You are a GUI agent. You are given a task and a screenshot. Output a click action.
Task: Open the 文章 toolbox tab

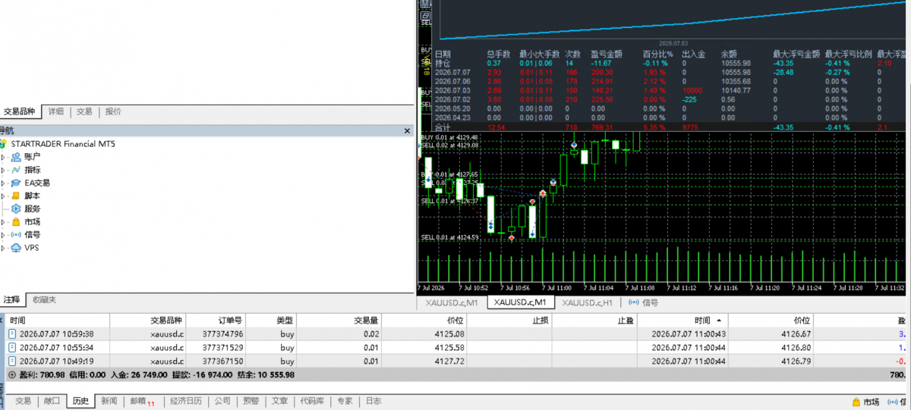click(x=280, y=402)
